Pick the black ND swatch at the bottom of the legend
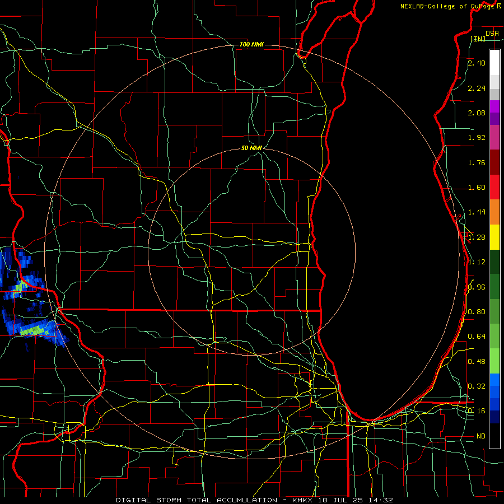 tap(494, 436)
